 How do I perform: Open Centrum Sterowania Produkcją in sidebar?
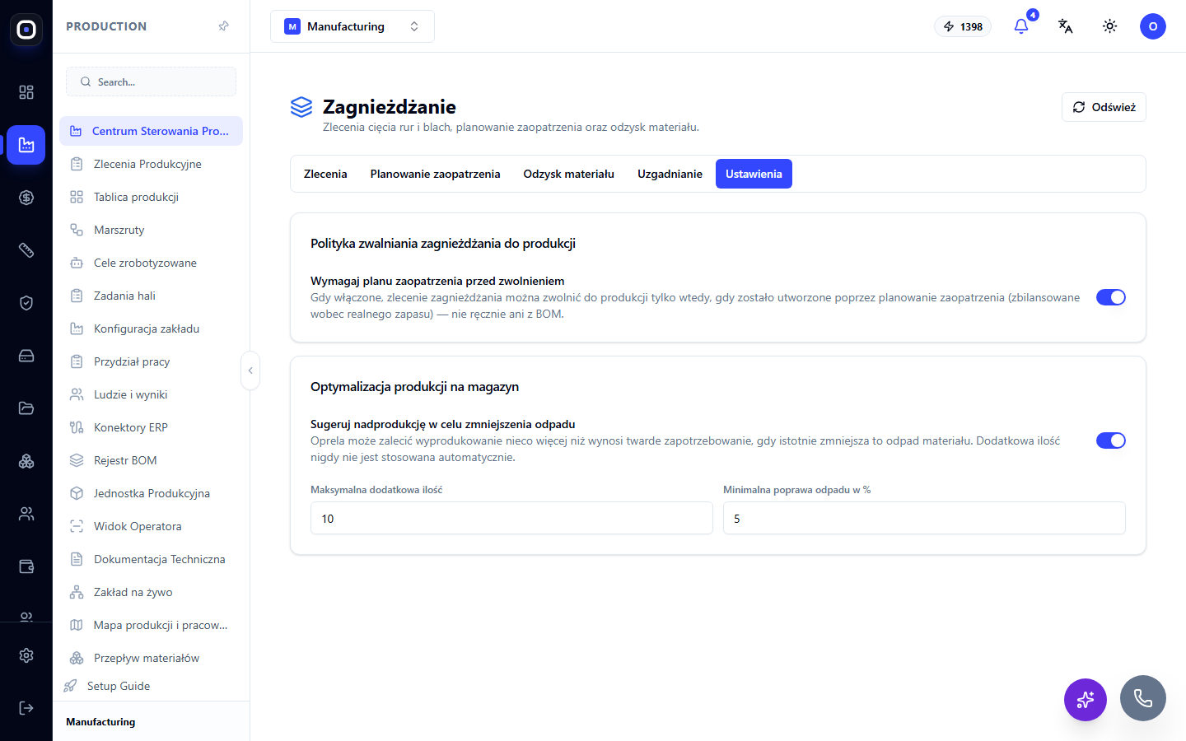pos(151,131)
